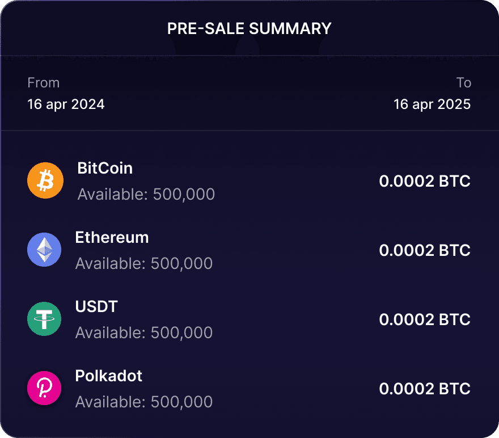Click USDT's Available: 500,000 text
Image resolution: width=499 pixels, height=438 pixels.
[x=144, y=333]
